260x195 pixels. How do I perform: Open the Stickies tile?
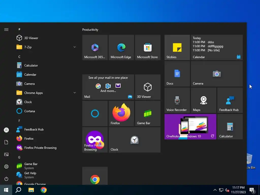pyautogui.click(x=177, y=47)
